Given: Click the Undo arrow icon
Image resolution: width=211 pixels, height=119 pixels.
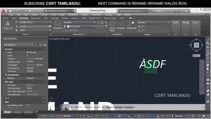Looking at the screenshot, I should (34, 11).
